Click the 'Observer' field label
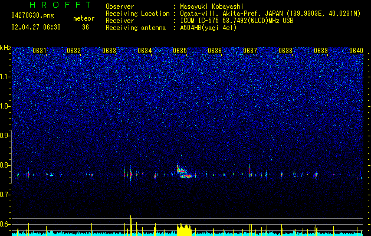 pyautogui.click(x=120, y=6)
